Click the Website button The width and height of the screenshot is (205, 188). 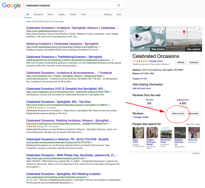tap(181, 63)
